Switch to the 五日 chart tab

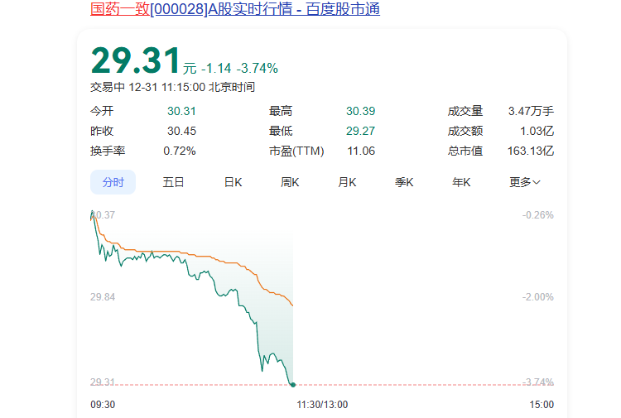click(174, 182)
